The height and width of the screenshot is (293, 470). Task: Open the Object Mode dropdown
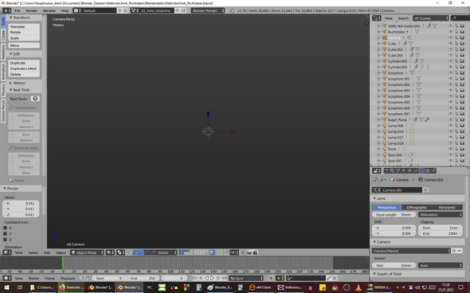(x=87, y=252)
